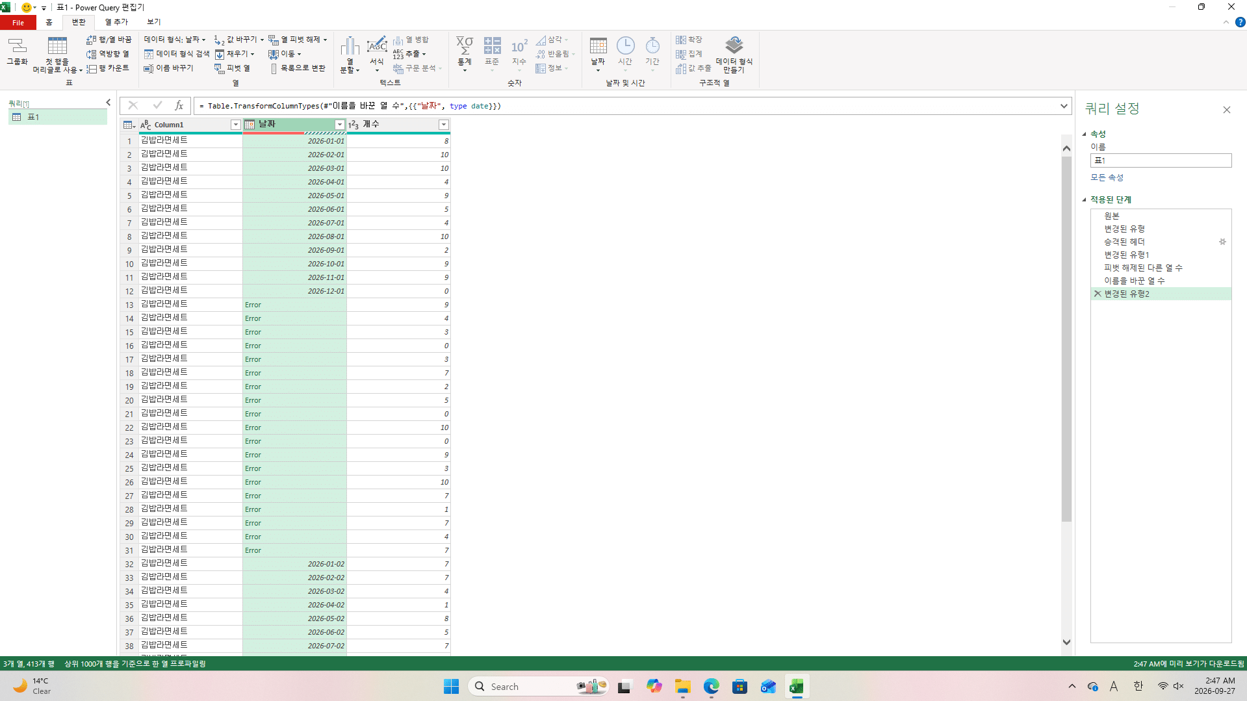The height and width of the screenshot is (701, 1247).
Task: Click 역방향 열 (Reverse Rows)
Action: pos(108,54)
